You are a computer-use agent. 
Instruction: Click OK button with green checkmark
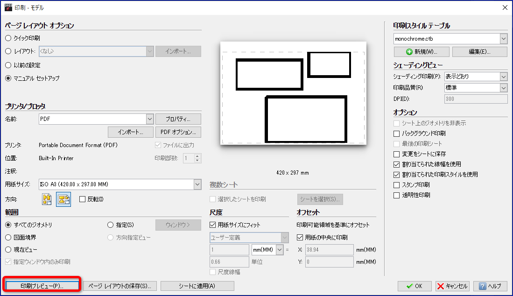click(415, 286)
